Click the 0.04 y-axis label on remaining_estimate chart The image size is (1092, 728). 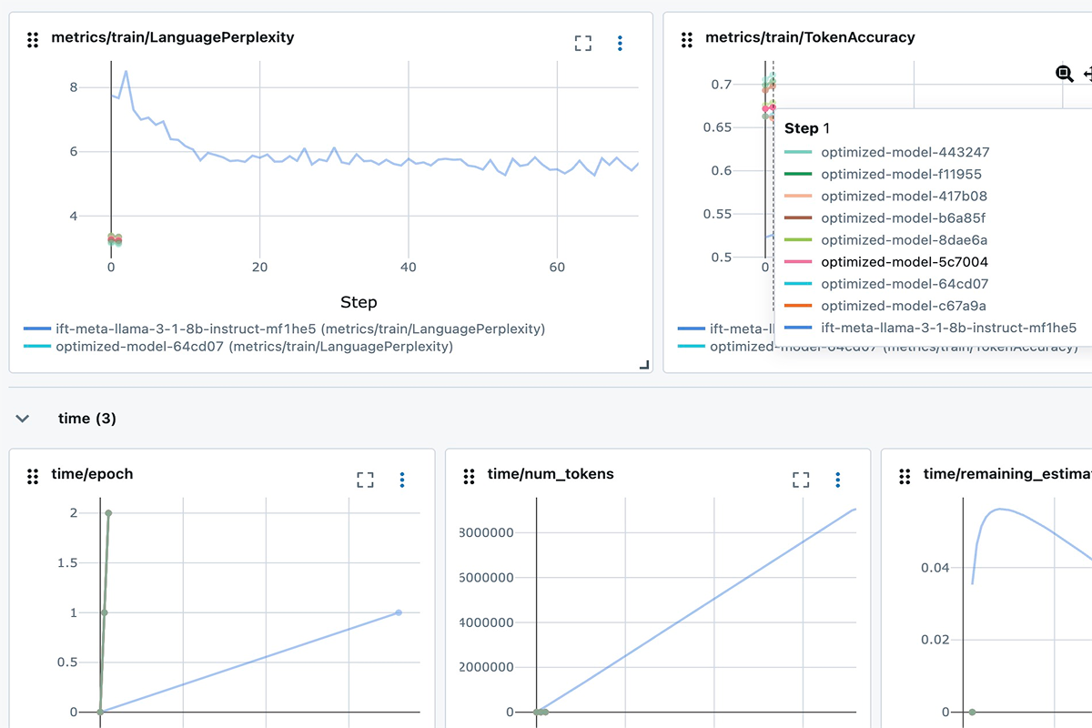click(935, 568)
